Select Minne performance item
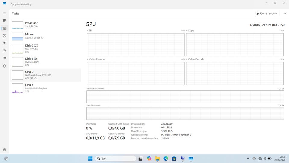 [x=45, y=36]
